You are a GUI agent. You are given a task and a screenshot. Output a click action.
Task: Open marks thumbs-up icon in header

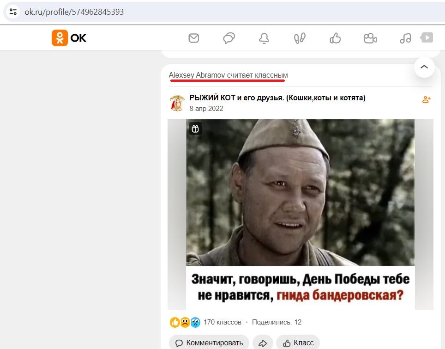(x=335, y=38)
